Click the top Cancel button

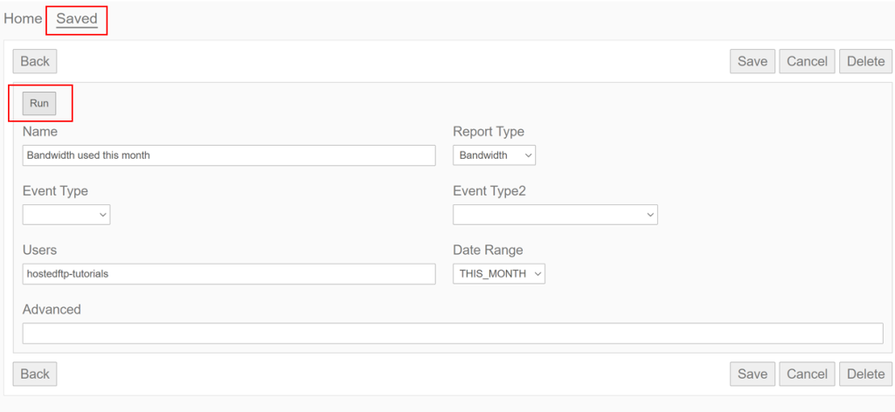pos(807,61)
